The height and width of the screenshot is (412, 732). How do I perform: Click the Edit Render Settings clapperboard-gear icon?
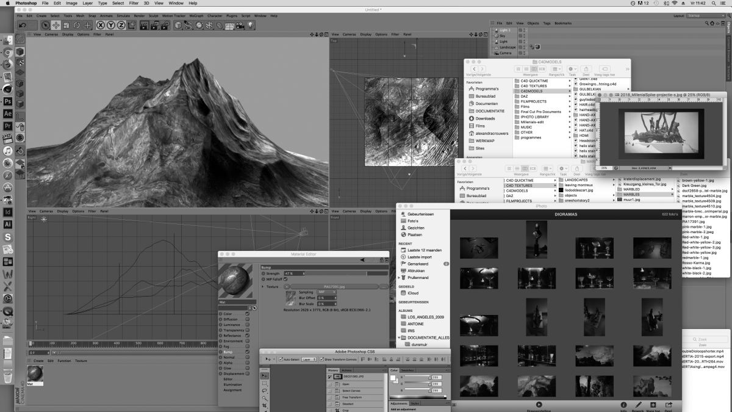(x=165, y=25)
